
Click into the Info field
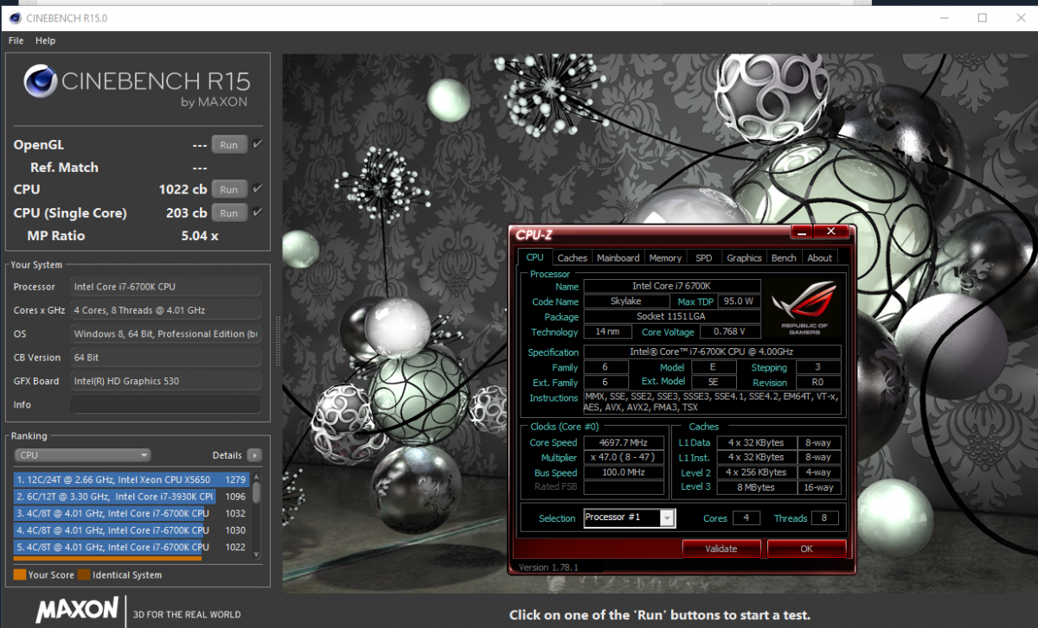[x=165, y=404]
